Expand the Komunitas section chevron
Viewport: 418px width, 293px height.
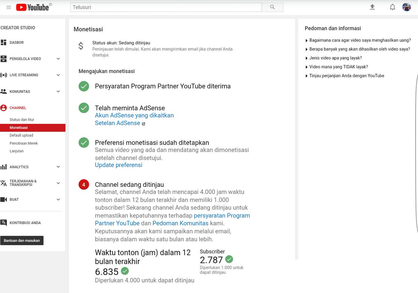(58, 92)
